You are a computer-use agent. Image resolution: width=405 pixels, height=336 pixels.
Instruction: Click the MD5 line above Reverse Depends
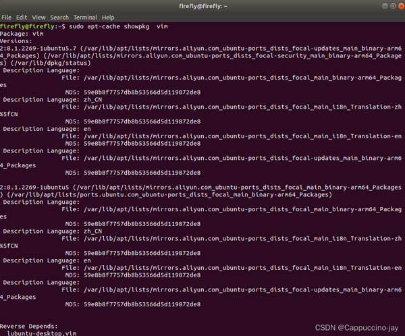[142, 304]
